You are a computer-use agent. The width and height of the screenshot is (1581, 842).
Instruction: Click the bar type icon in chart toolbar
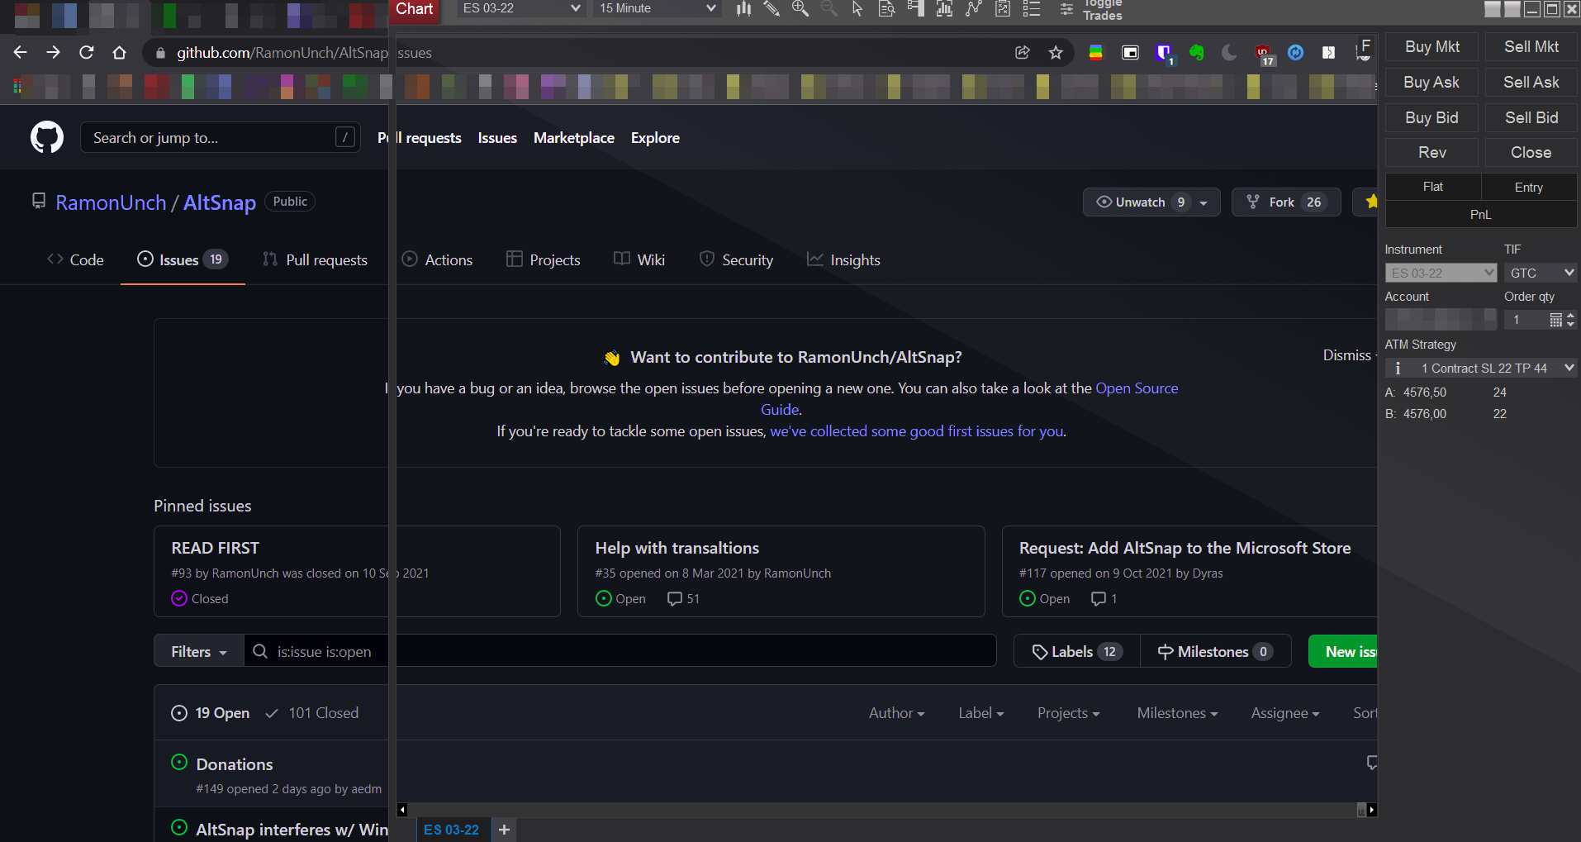[743, 9]
